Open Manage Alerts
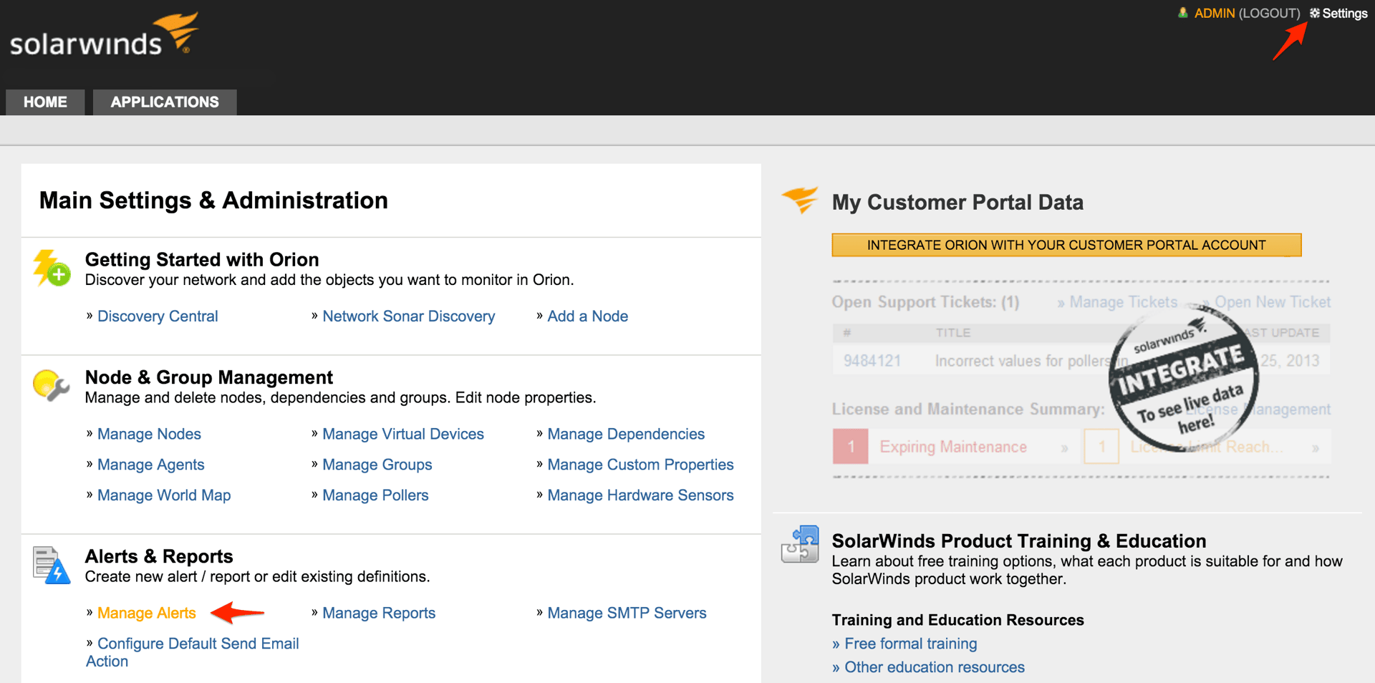 click(146, 613)
